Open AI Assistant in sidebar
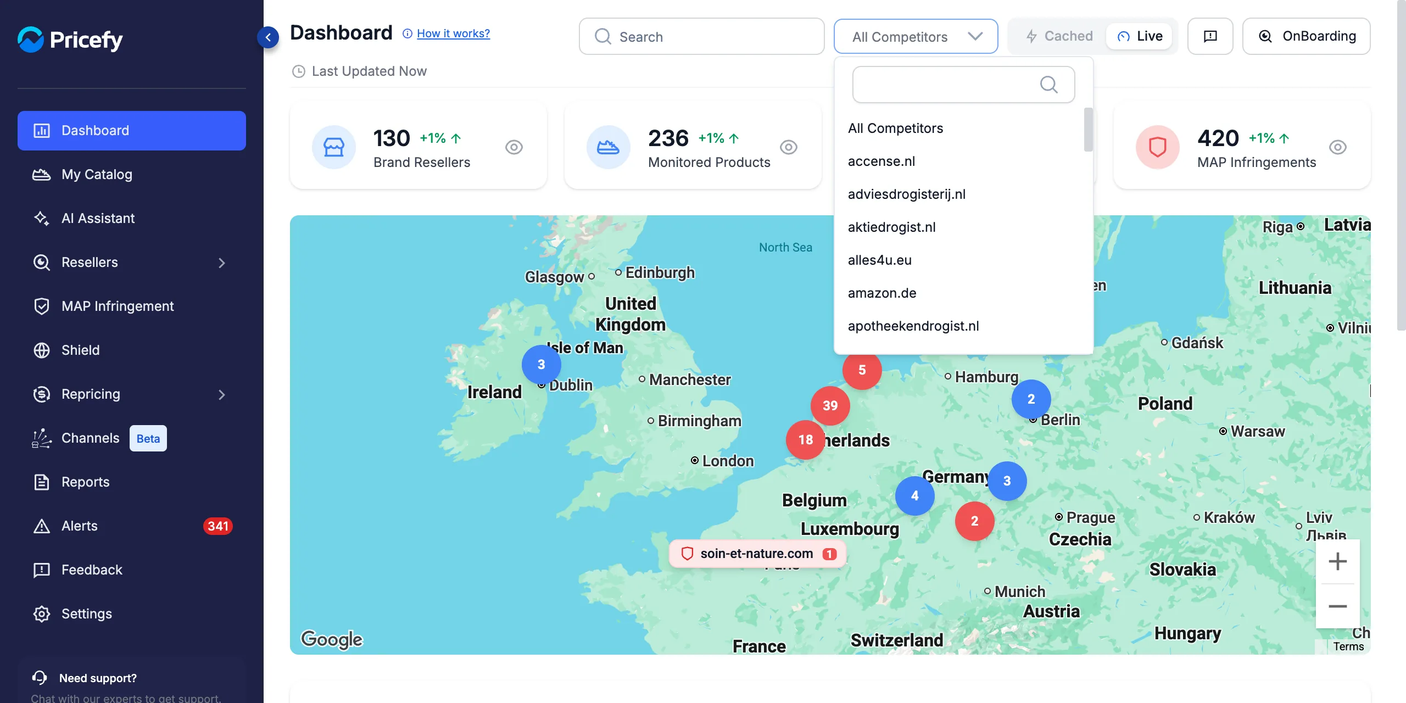Viewport: 1406px width, 703px height. coord(132,219)
